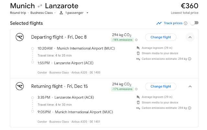Screen dimensions: 207x130
Task: Click the Track prices info icon
Action: coord(186,23)
